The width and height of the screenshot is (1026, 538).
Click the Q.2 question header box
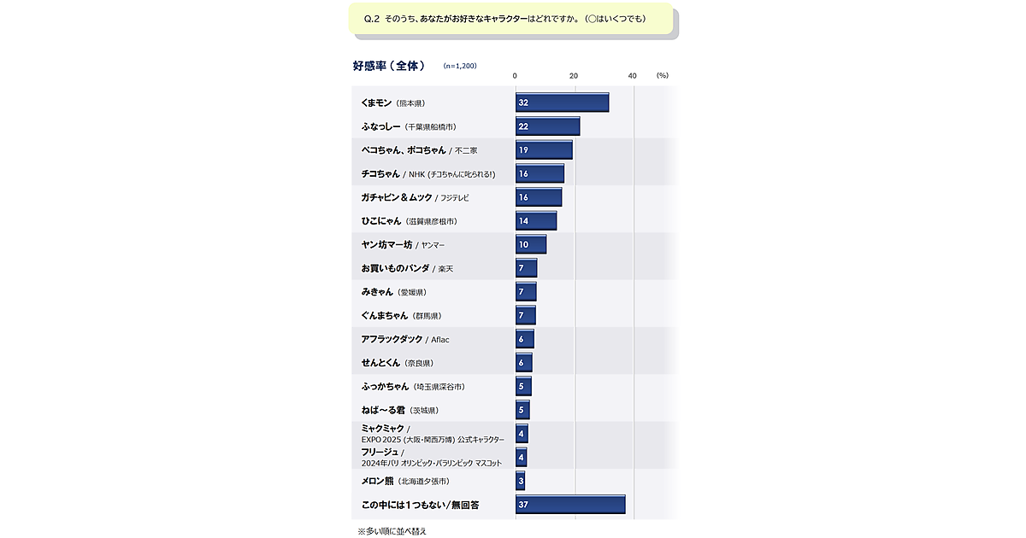tap(510, 19)
